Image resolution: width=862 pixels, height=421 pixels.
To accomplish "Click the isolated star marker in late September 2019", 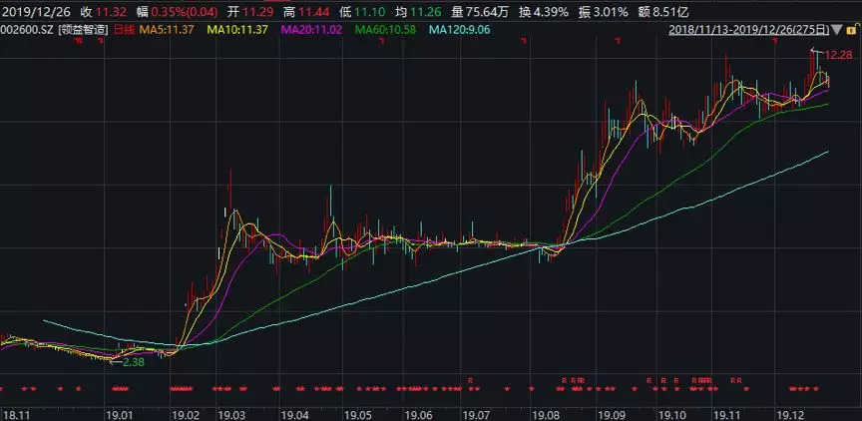I will click(635, 388).
